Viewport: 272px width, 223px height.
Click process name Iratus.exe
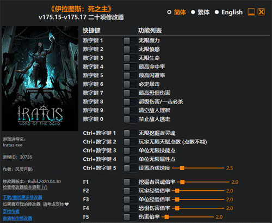click(x=13, y=145)
